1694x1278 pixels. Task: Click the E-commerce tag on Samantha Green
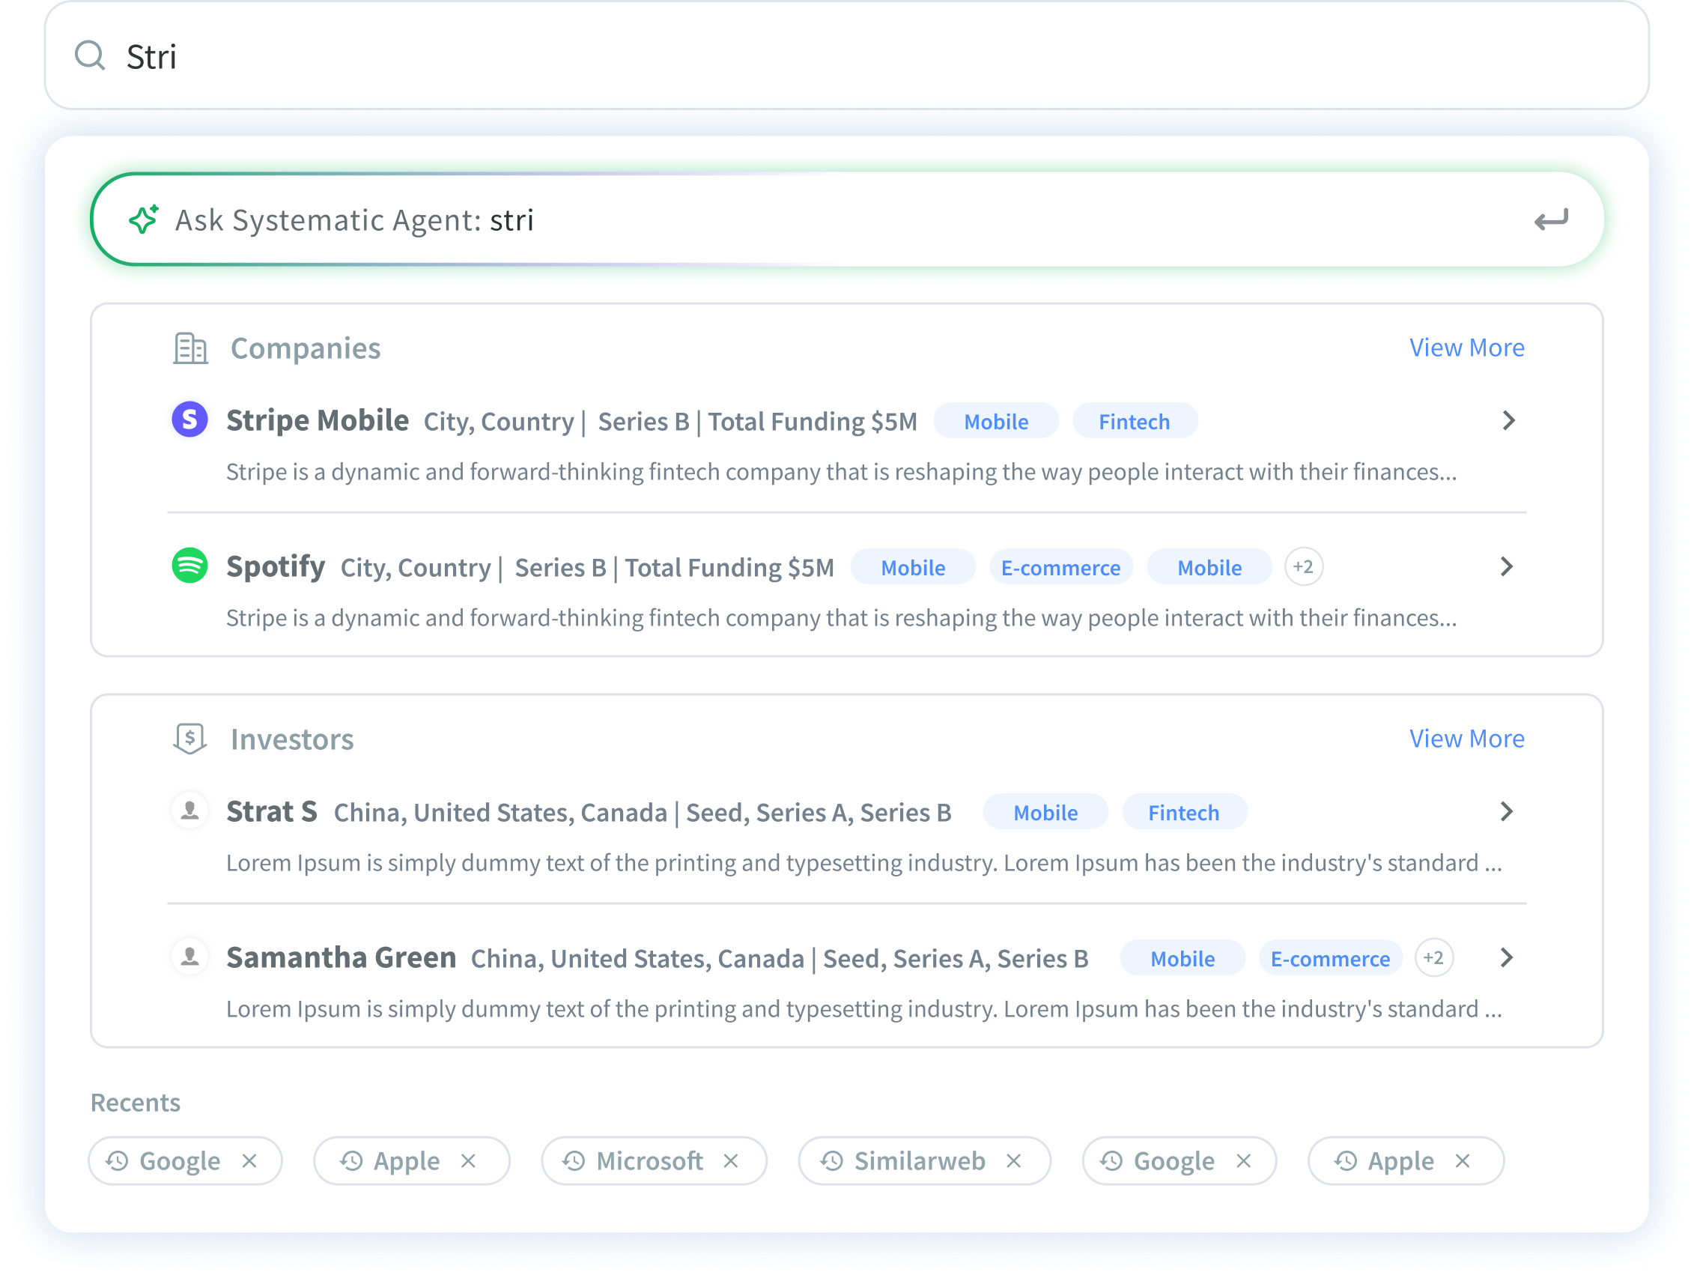click(1330, 959)
